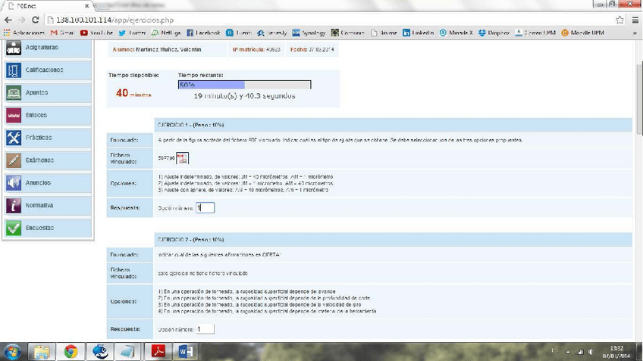This screenshot has height=361, width=643.
Task: Click EJERCICIO 1 header text
Action: 190,125
